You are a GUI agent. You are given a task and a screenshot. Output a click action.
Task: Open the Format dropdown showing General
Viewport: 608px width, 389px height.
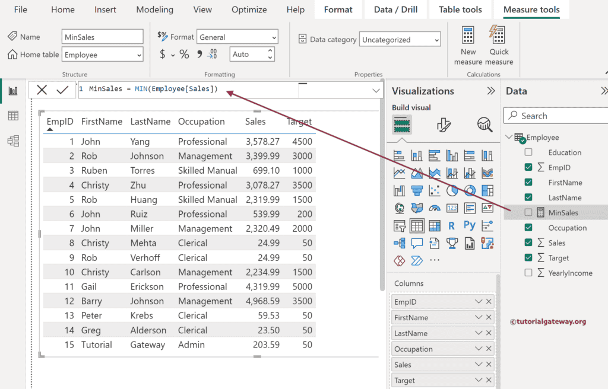point(237,37)
